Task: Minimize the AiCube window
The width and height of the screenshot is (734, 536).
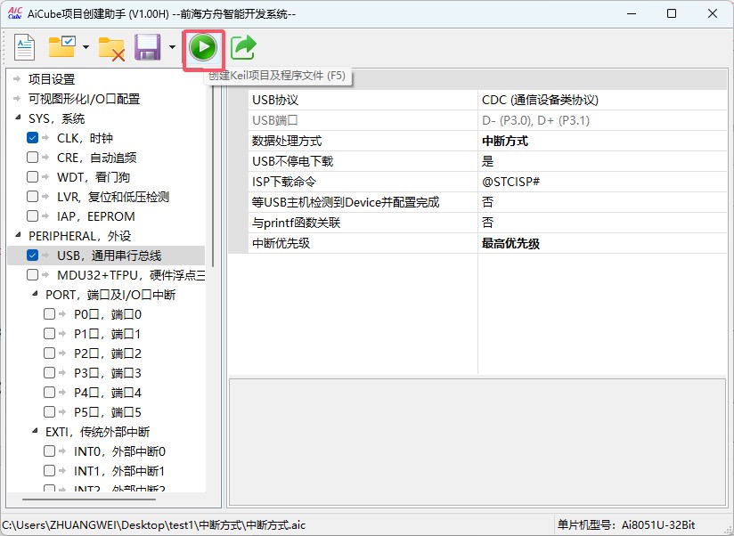Action: point(632,13)
